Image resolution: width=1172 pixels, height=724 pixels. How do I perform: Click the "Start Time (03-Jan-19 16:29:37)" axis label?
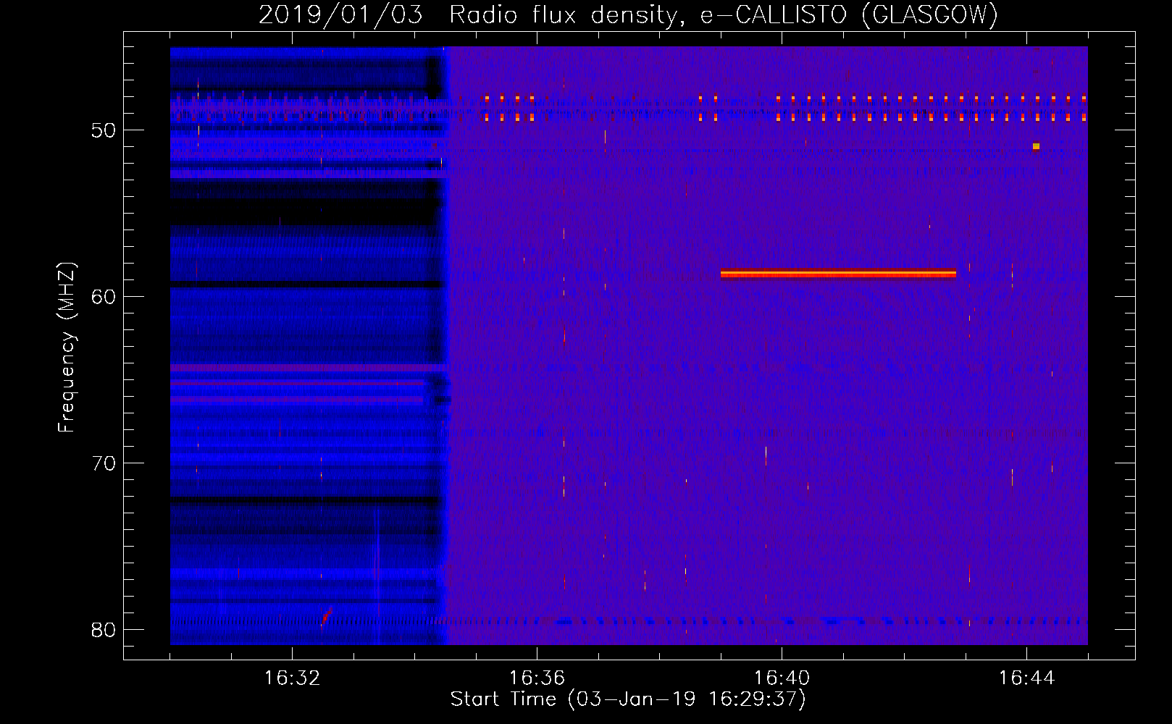point(628,699)
